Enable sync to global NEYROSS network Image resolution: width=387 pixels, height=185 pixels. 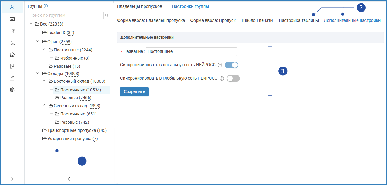(233, 78)
